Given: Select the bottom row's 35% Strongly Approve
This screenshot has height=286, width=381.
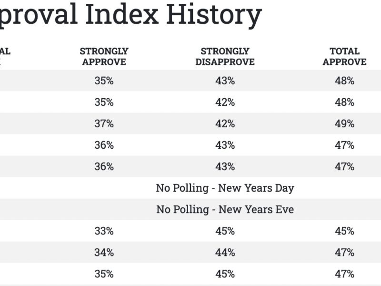Looking at the screenshot, I should pos(104,274).
